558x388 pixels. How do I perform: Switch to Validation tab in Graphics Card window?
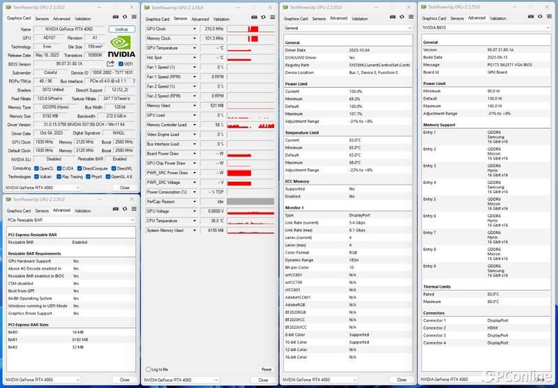pos(83,19)
